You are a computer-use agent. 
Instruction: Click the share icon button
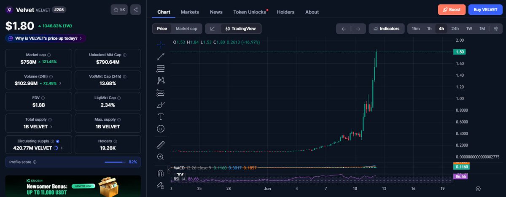pos(136,9)
